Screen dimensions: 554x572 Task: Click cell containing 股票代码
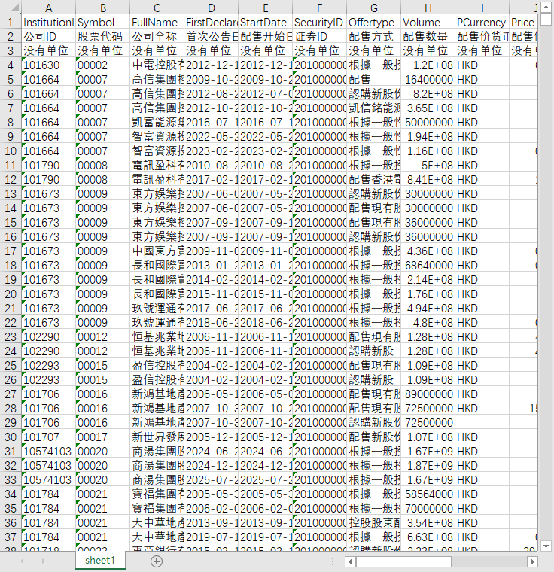(102, 36)
